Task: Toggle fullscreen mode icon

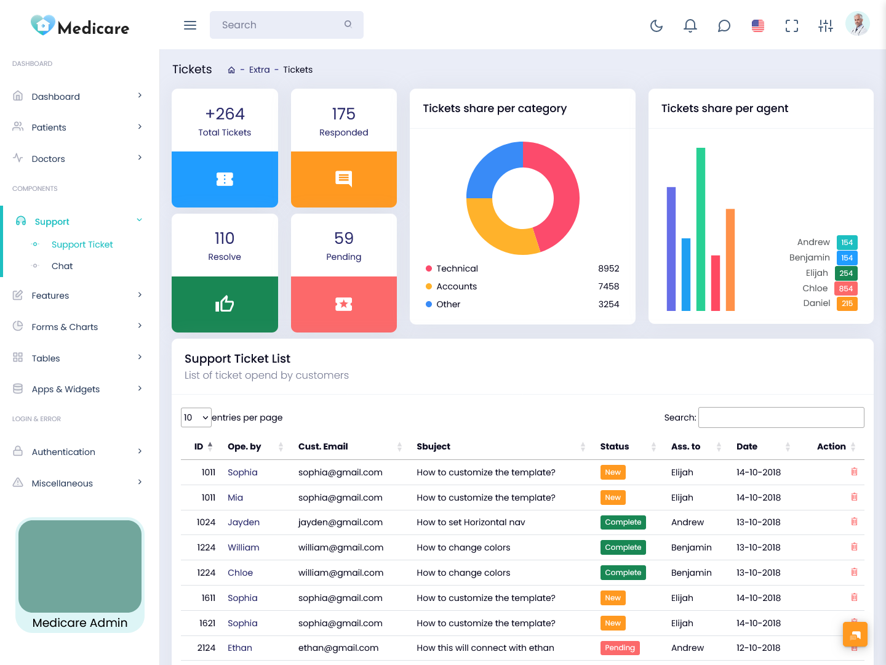Action: 792,25
